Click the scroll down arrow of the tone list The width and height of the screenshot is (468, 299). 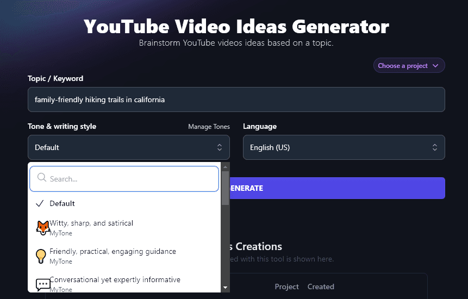(x=226, y=288)
